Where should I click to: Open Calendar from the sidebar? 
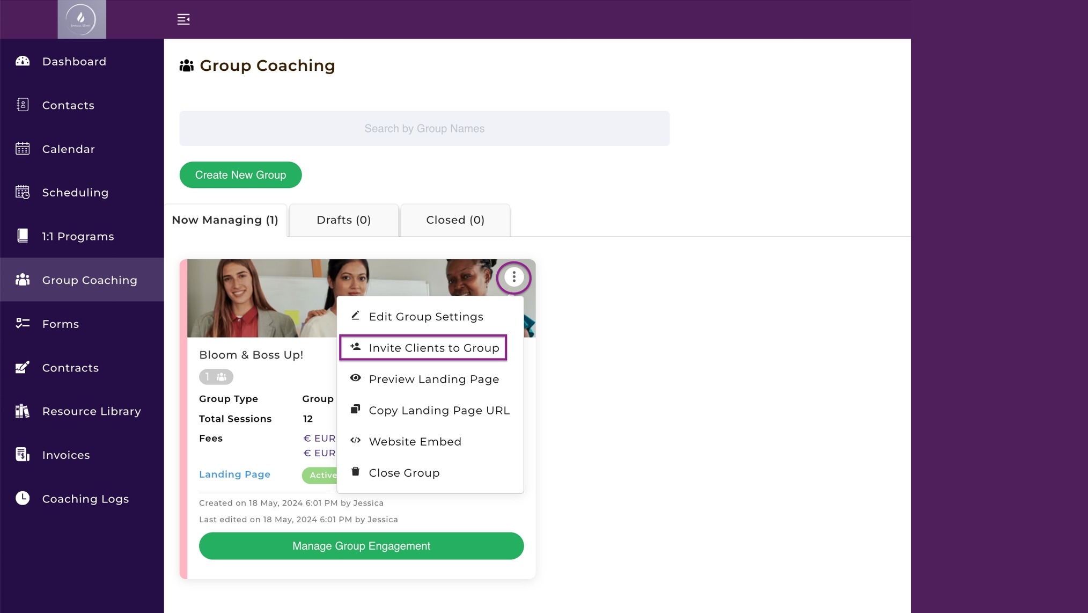(23, 149)
